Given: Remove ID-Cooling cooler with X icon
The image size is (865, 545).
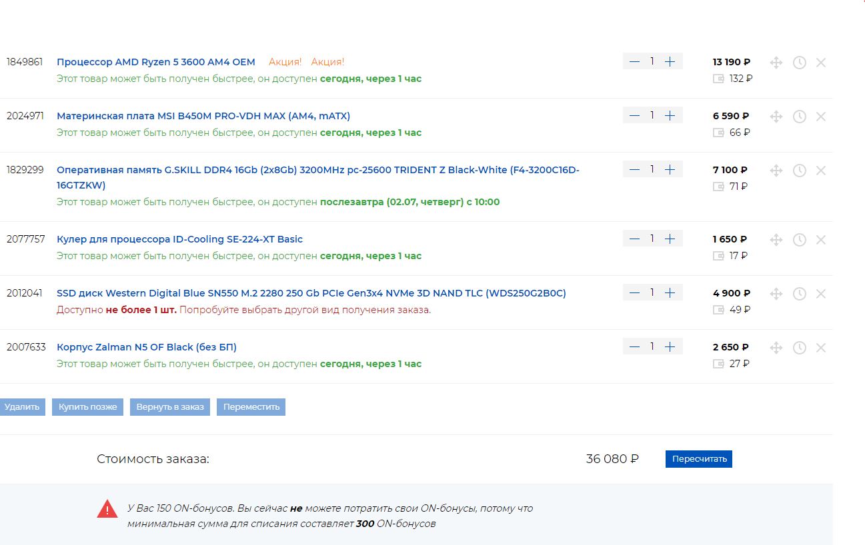Looking at the screenshot, I should click(x=821, y=240).
